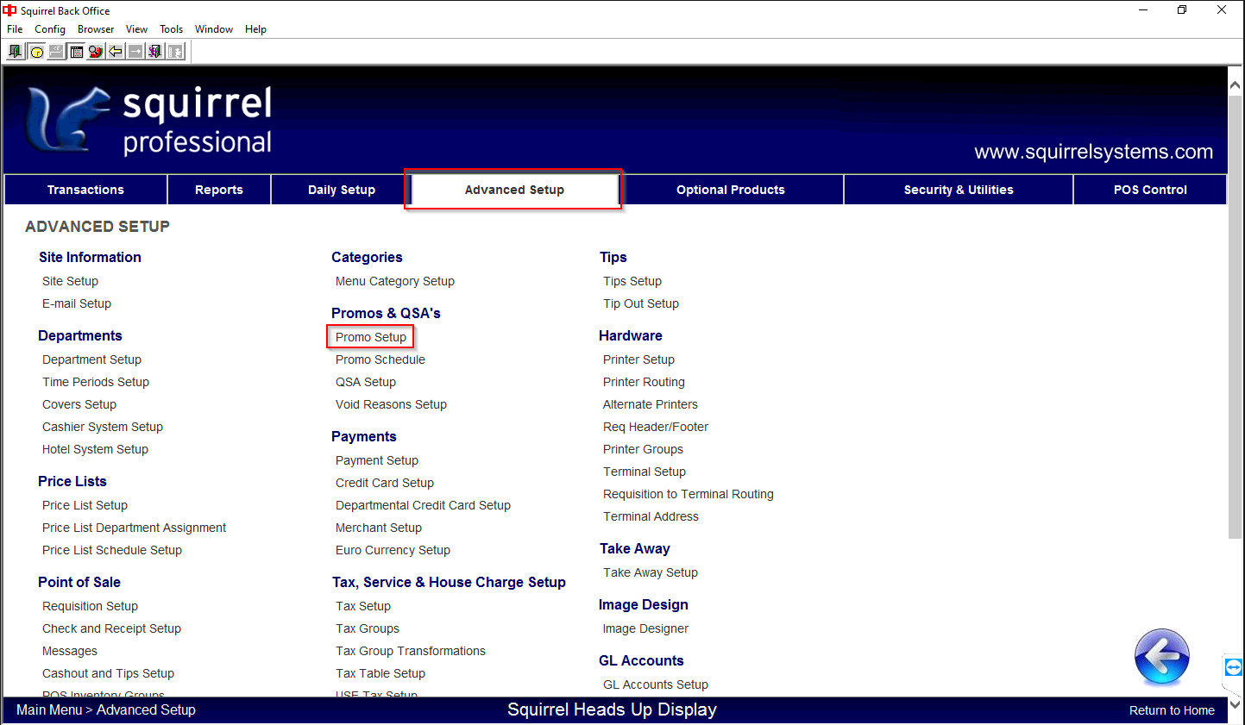The height and width of the screenshot is (725, 1245).
Task: Click the grey forward arrow toolbar icon
Action: click(x=135, y=52)
